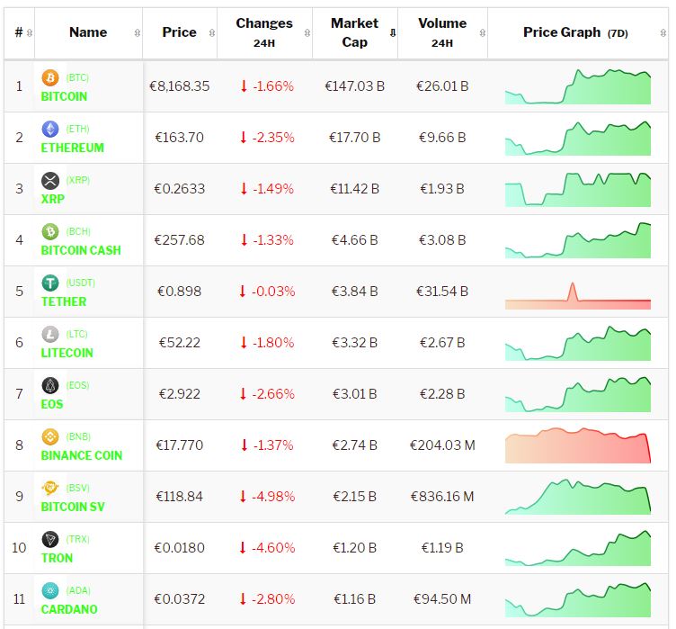View Bitcoin 7D price graph
This screenshot has height=629, width=676.
click(x=577, y=86)
